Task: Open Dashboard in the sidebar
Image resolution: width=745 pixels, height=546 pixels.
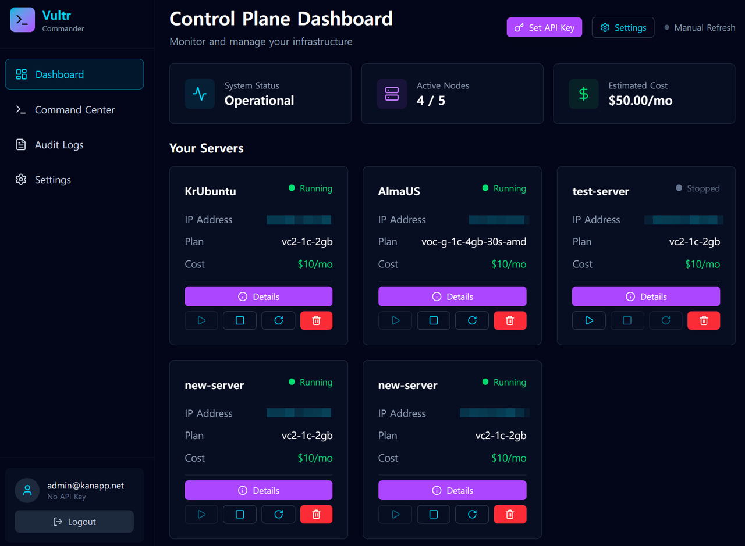Action: click(74, 74)
